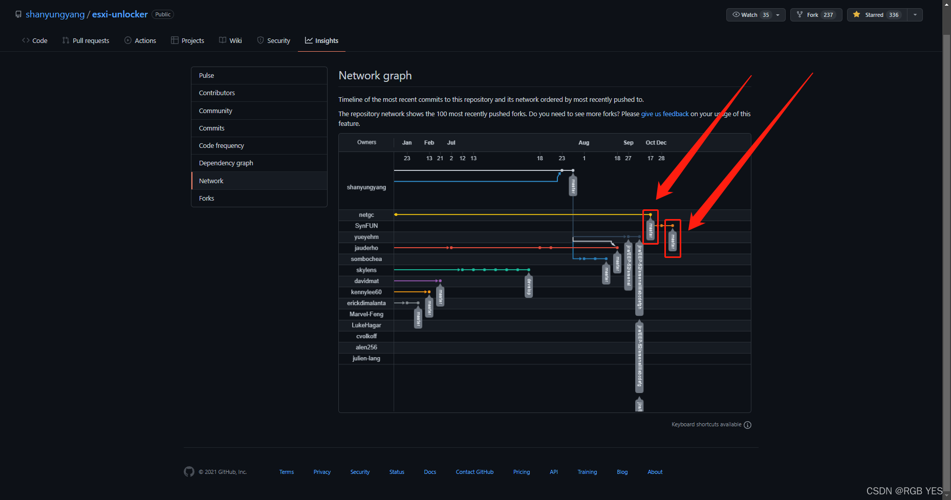Open the Security tab
Image resolution: width=951 pixels, height=500 pixels.
pos(273,40)
